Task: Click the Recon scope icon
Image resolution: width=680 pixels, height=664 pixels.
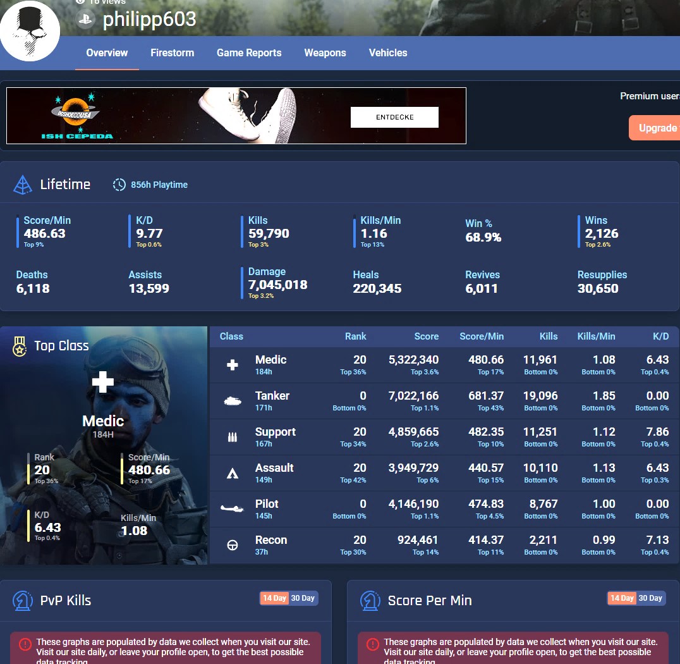Action: point(232,545)
